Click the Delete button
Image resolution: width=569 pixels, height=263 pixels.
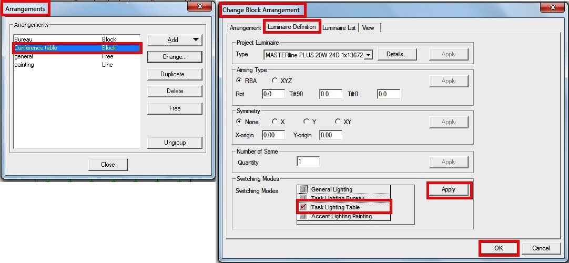pyautogui.click(x=175, y=91)
